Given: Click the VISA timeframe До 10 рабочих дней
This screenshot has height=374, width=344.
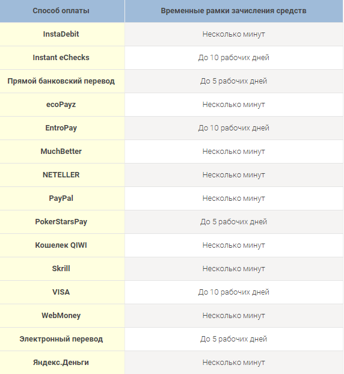Looking at the screenshot, I should 233,292.
